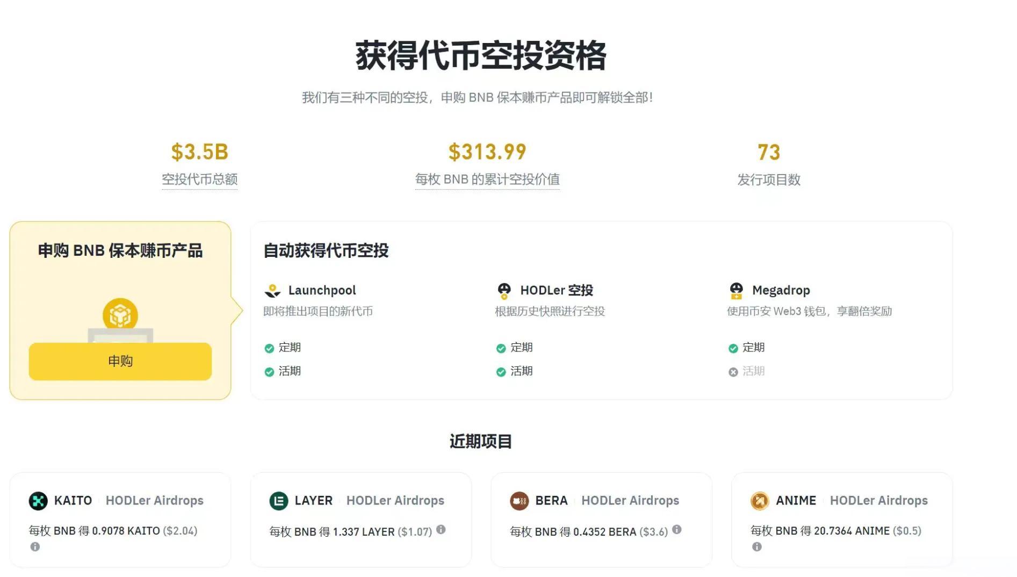The width and height of the screenshot is (1017, 577).
Task: Click the ANIME token logo
Action: point(760,501)
